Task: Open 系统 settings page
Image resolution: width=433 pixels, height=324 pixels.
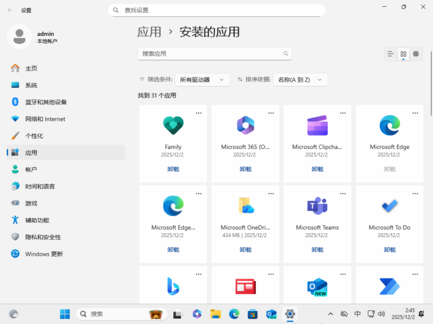Action: pos(66,85)
